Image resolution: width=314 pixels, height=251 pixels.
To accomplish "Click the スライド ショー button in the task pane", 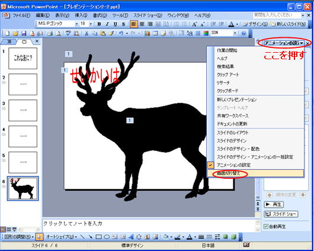I will click(x=281, y=214).
